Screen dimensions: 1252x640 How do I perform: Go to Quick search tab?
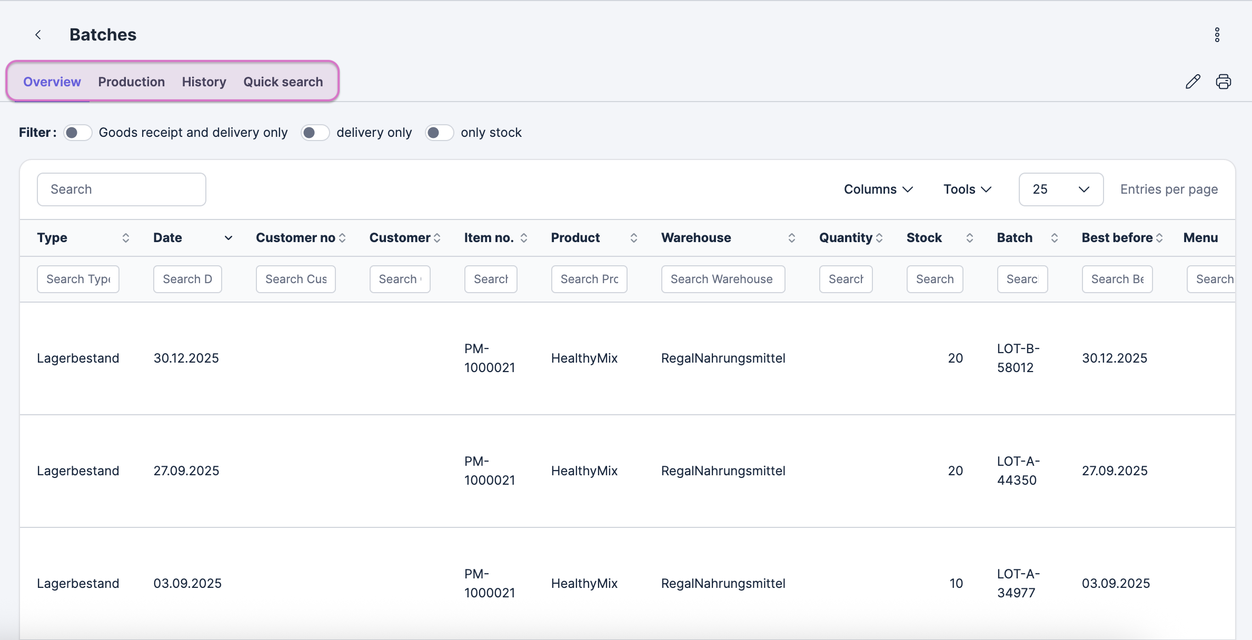[283, 82]
